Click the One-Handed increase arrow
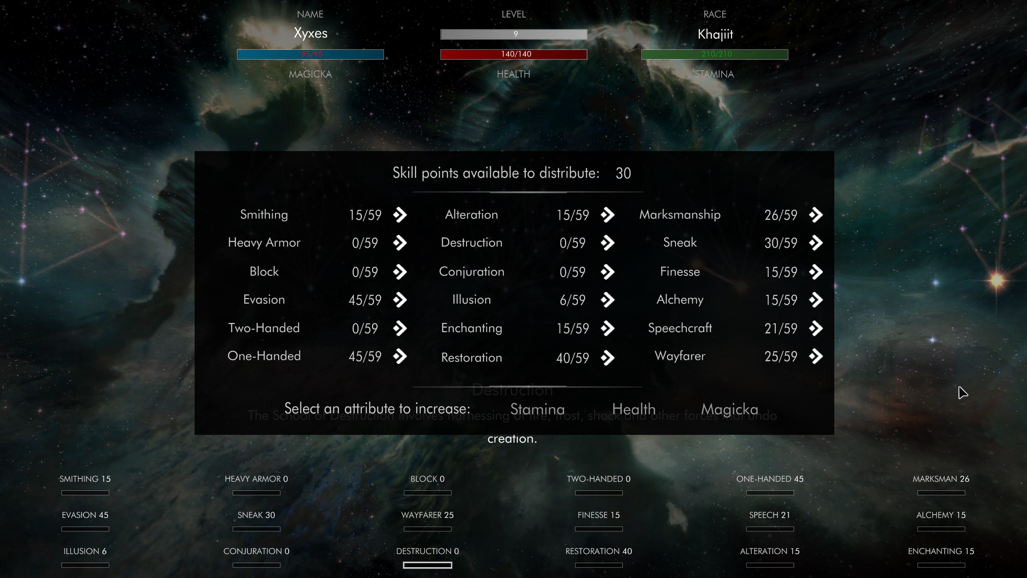This screenshot has height=578, width=1027. 400,356
